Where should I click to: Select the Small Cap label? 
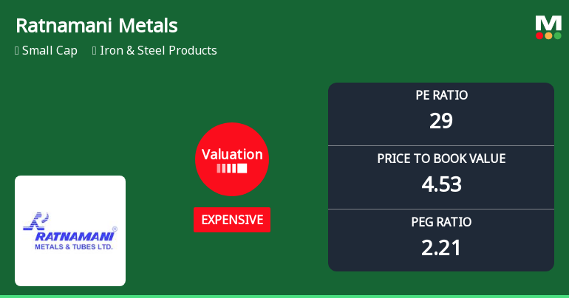50,51
